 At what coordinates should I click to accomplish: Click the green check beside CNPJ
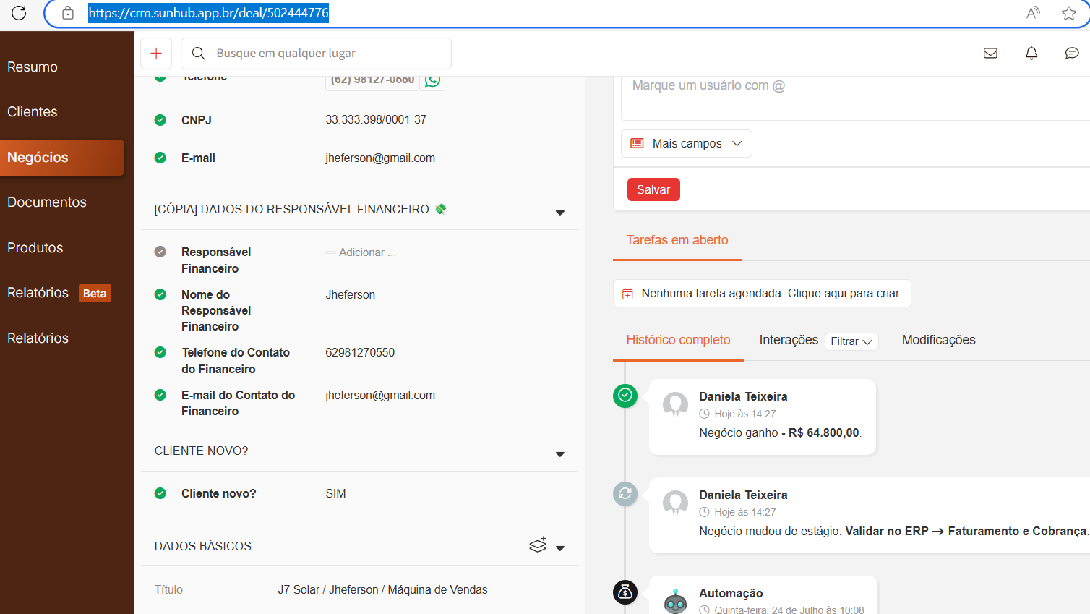160,120
